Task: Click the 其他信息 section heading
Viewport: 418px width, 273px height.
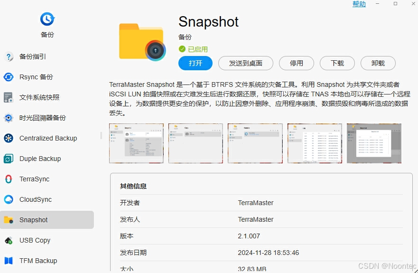Action: click(x=133, y=186)
